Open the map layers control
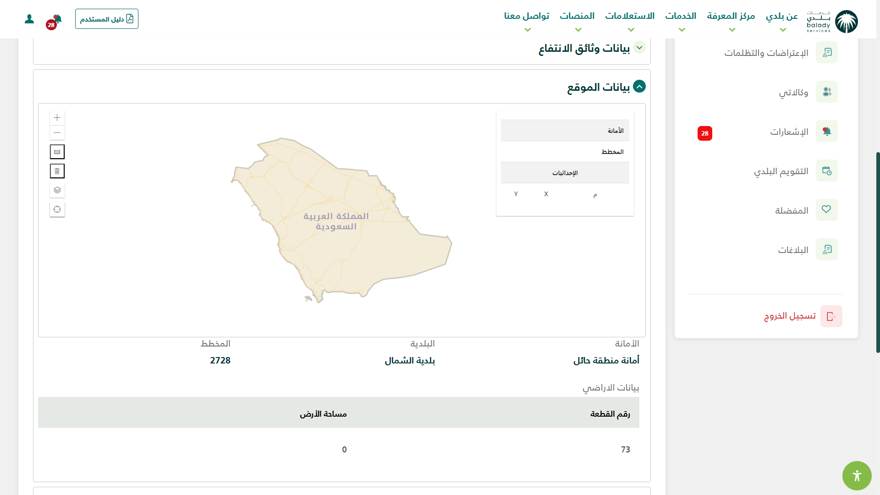 click(57, 190)
